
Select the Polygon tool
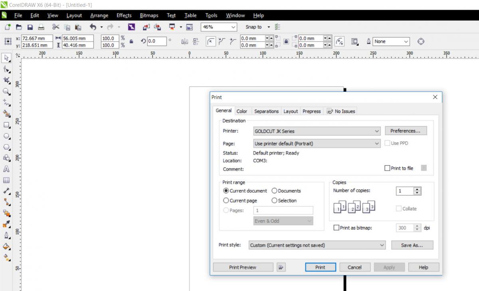tap(6, 147)
